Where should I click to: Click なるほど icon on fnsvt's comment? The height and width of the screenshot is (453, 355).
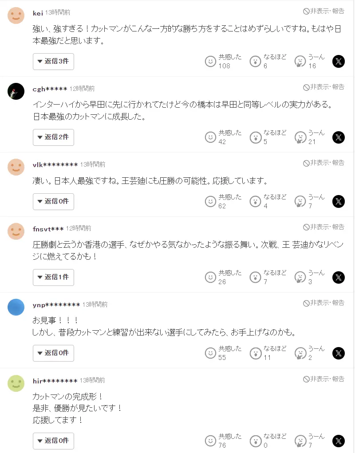coord(255,277)
